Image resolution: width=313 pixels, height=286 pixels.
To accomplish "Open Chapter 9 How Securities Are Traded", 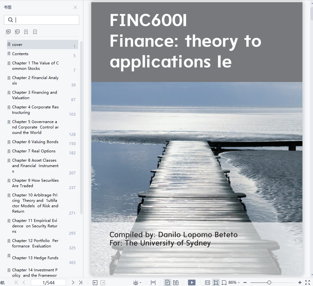I will click(x=42, y=183).
